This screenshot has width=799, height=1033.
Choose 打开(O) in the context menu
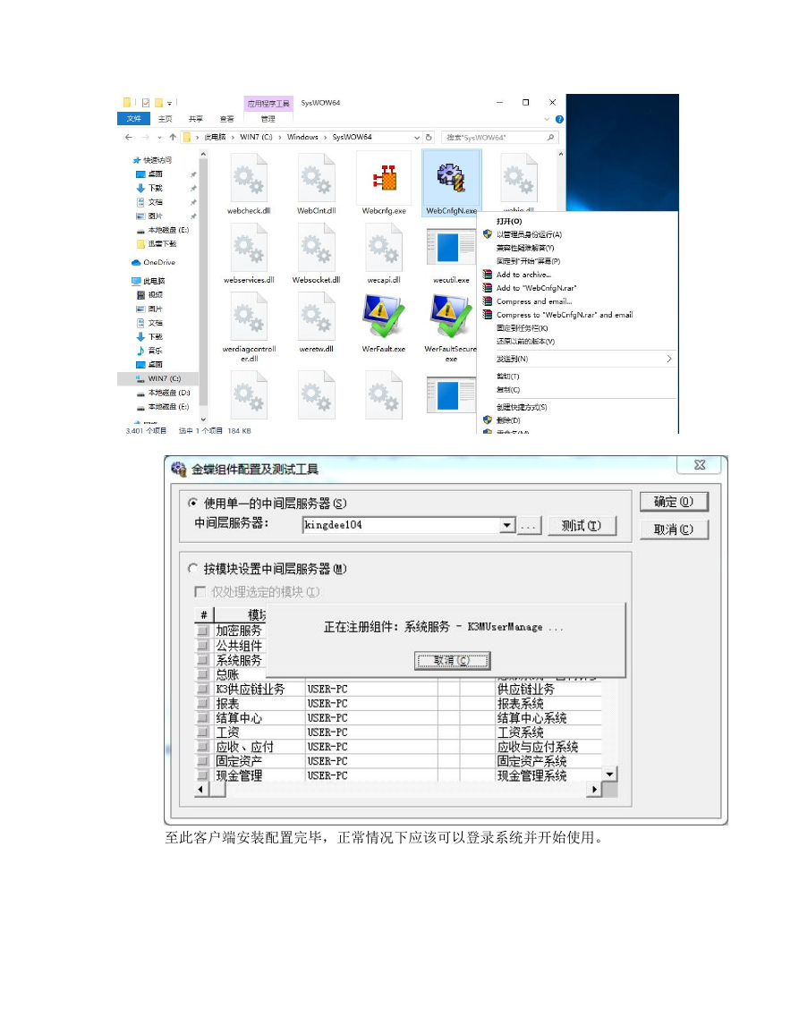point(509,222)
